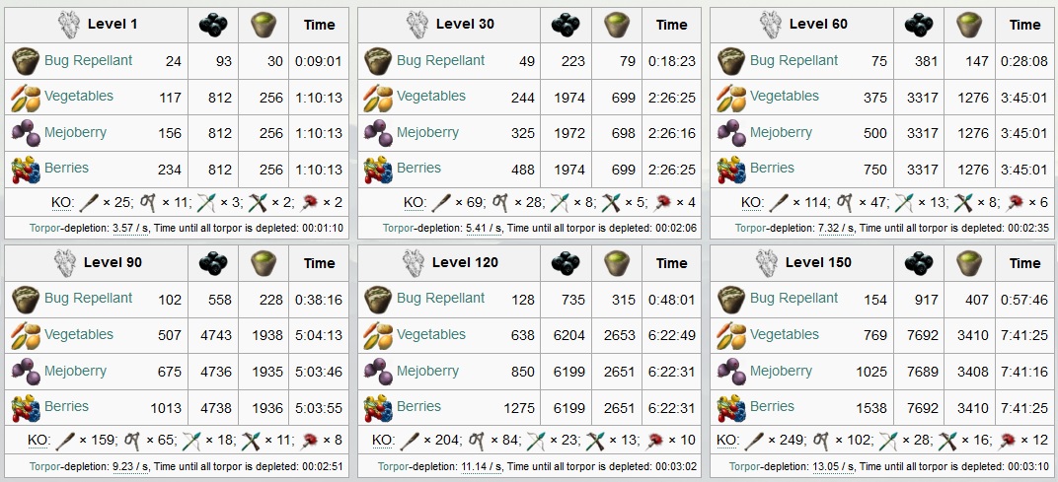Click the tranq dart icon in Level 150 KO row
The width and height of the screenshot is (1058, 482).
coord(1008,441)
